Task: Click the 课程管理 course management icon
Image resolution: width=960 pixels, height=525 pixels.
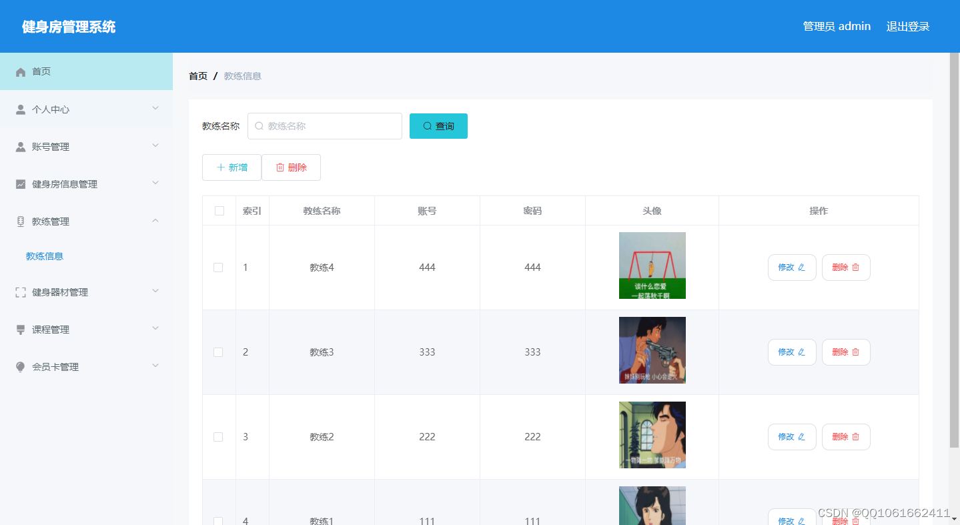Action: pos(21,329)
